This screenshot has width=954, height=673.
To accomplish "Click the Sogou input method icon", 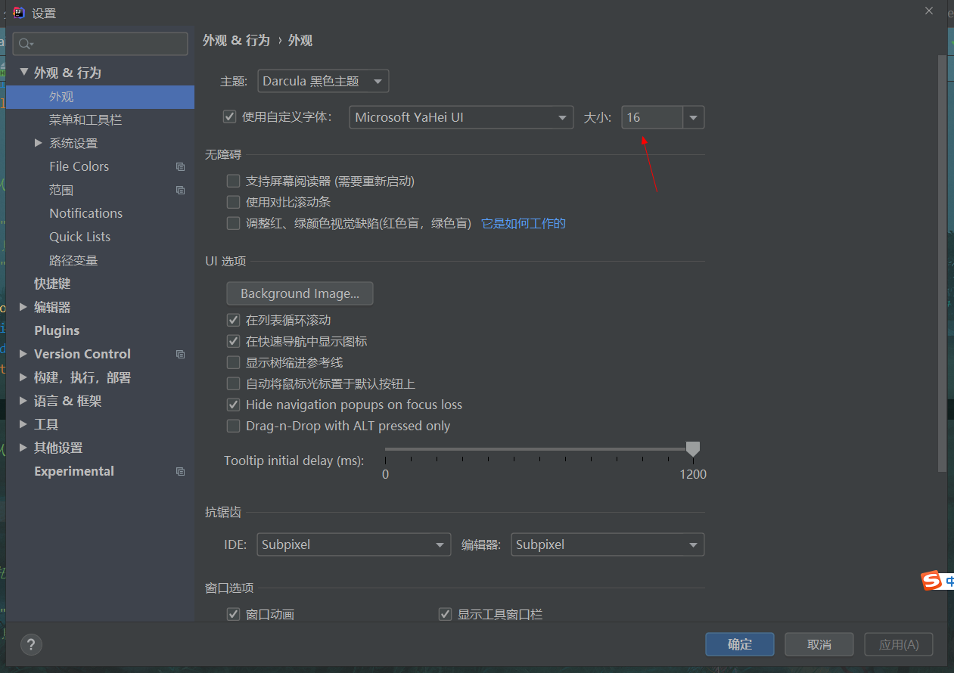I will tap(931, 580).
